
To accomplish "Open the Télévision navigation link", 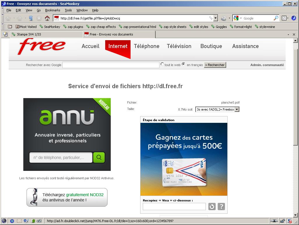I will pos(179,46).
